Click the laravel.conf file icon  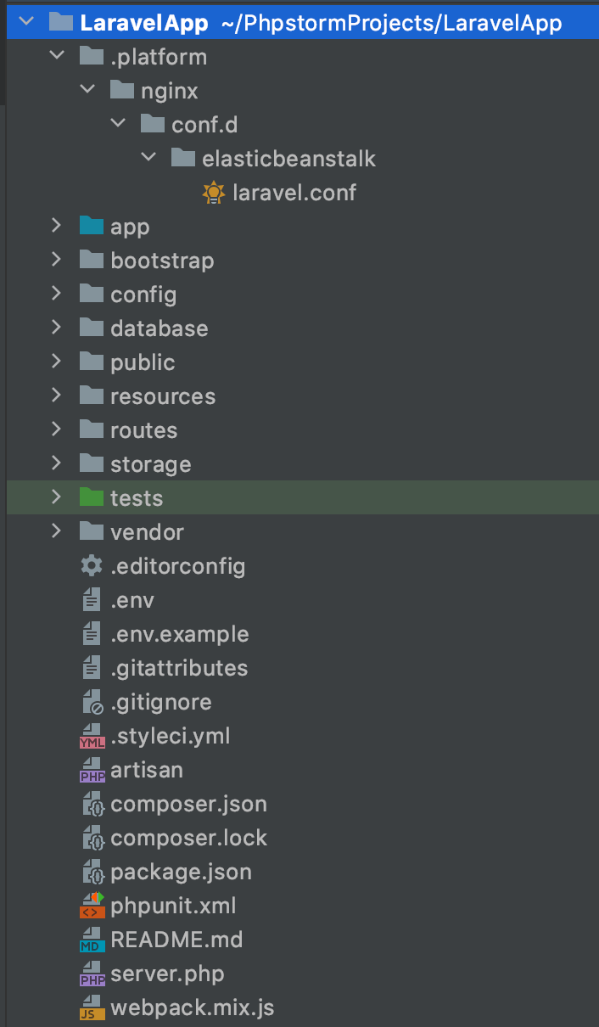coord(214,193)
